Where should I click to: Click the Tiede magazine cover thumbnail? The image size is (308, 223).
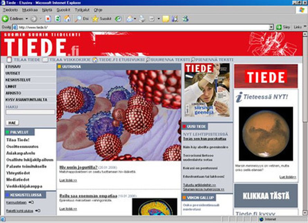(207, 90)
